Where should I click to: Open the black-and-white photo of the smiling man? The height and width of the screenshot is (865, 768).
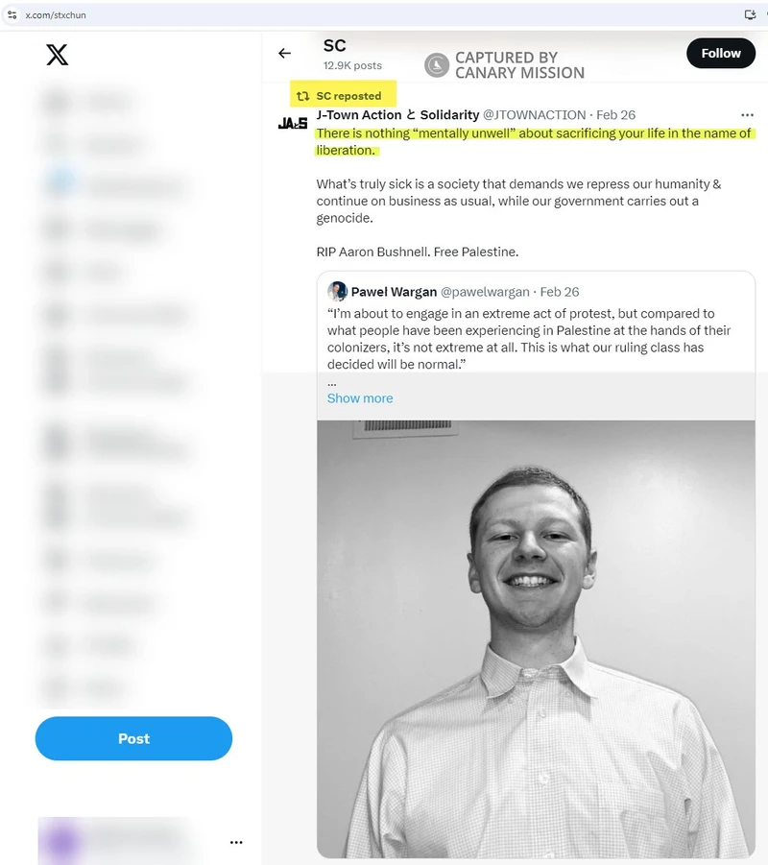tap(536, 638)
